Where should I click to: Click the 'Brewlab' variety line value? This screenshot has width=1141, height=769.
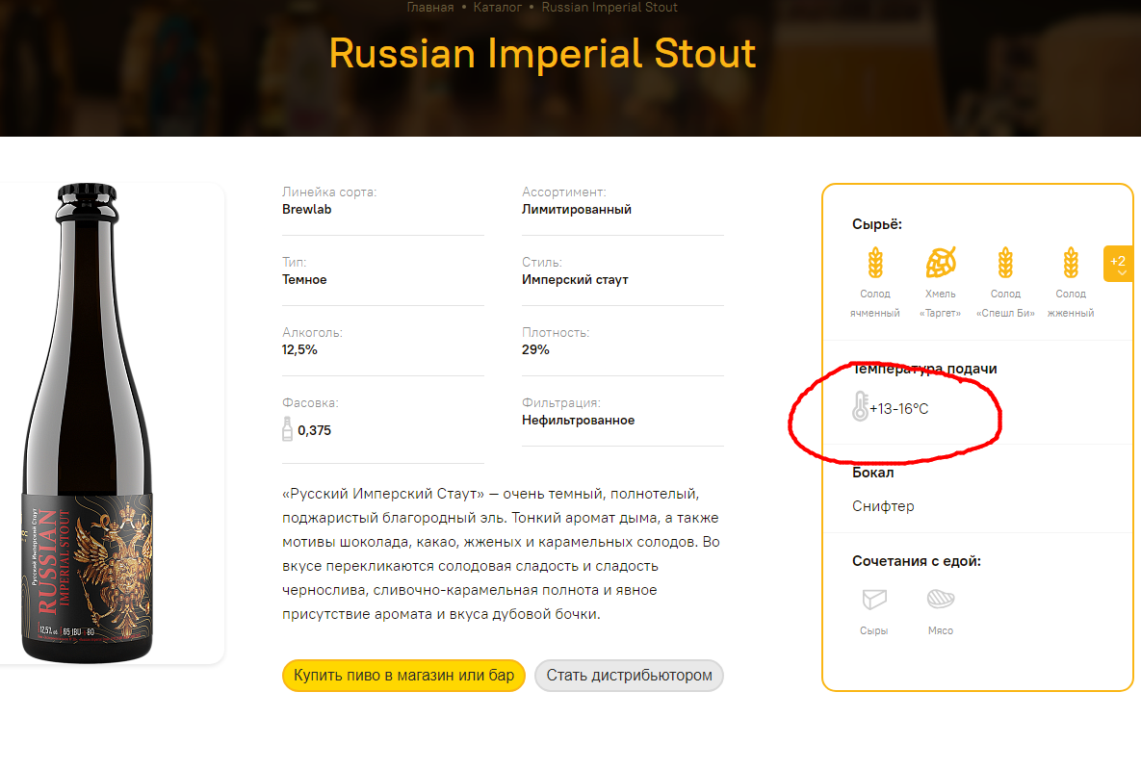[x=306, y=210]
